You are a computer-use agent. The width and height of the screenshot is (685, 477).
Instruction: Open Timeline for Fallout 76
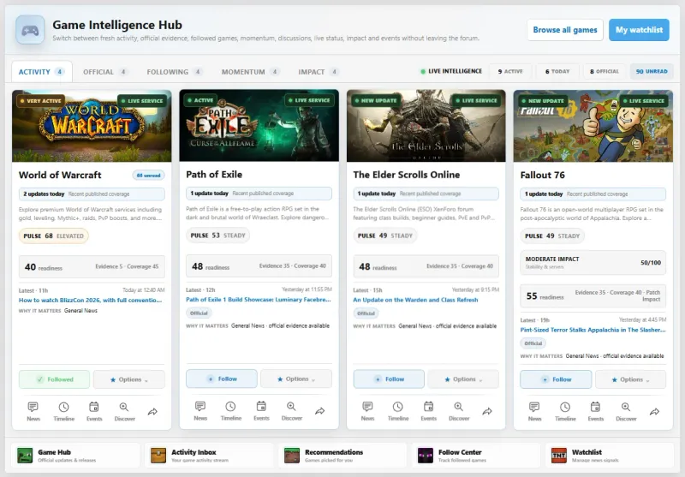[x=565, y=411]
